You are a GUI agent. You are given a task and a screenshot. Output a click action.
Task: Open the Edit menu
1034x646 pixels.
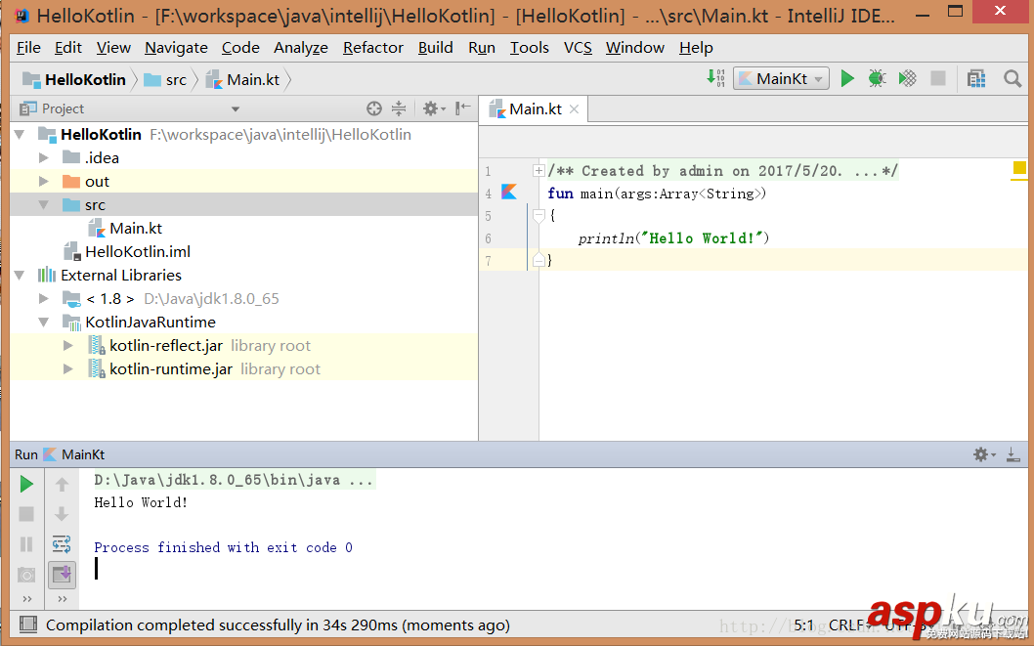[67, 48]
